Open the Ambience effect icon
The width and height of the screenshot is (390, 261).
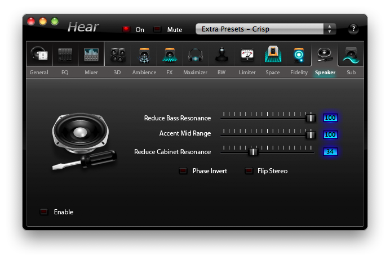[x=144, y=55]
